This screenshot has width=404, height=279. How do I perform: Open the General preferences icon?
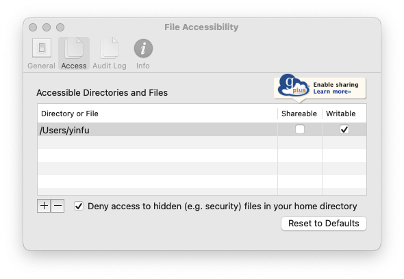click(42, 48)
